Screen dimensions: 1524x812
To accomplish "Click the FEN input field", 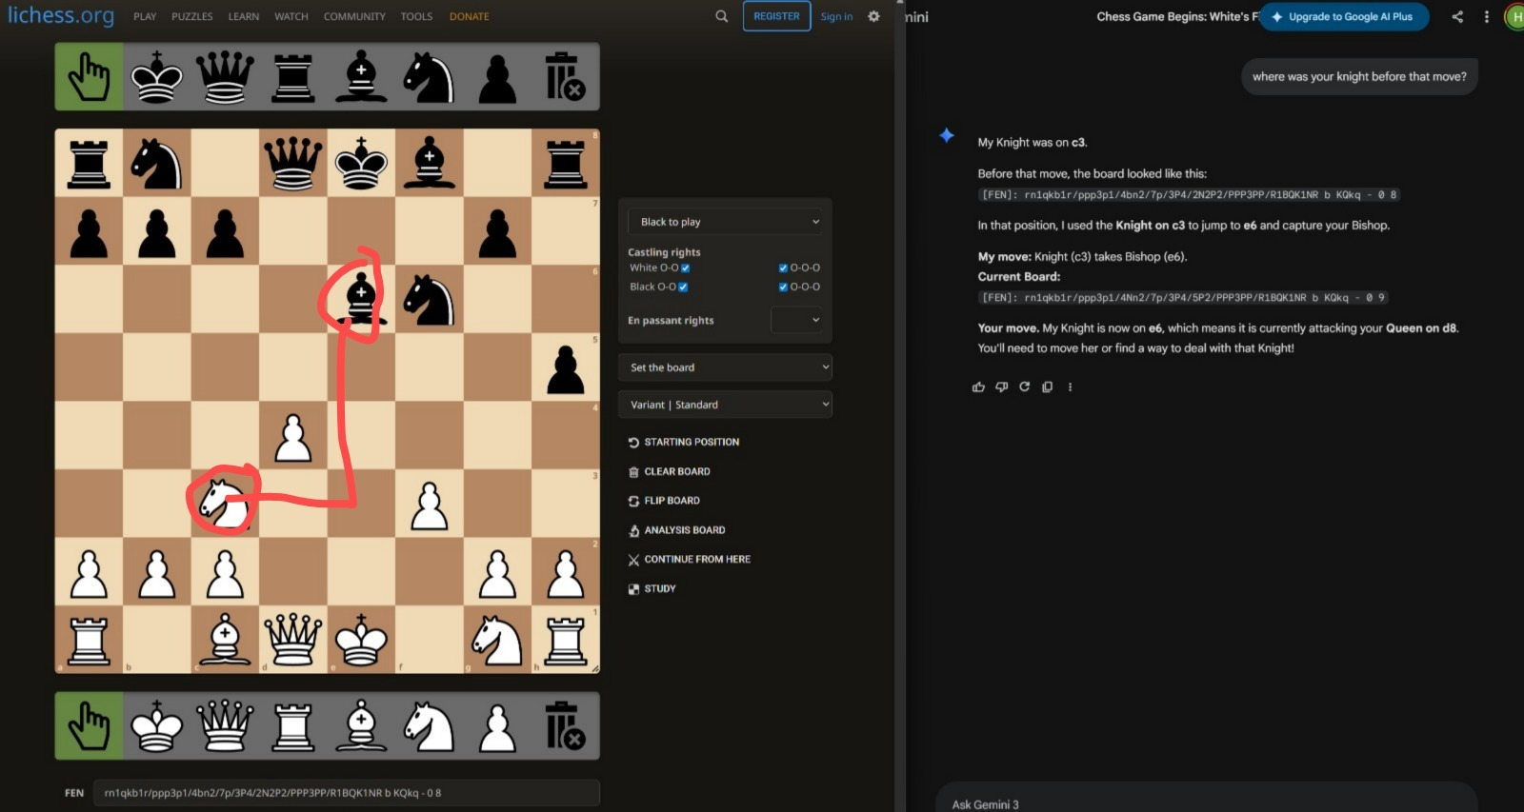I will [346, 793].
